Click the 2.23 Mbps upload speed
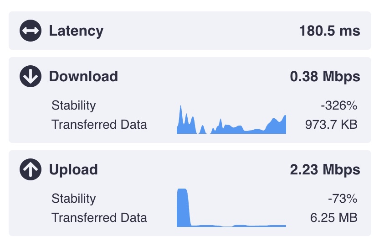379x242 pixels. point(325,170)
